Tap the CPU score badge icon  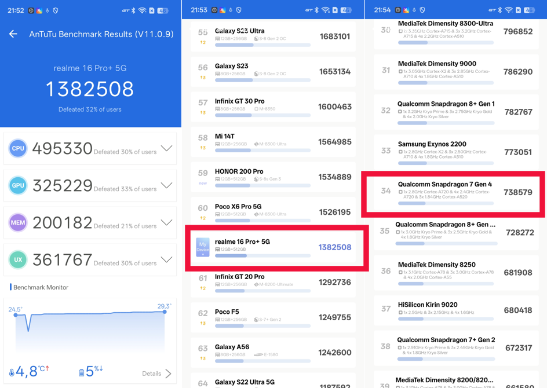[18, 148]
